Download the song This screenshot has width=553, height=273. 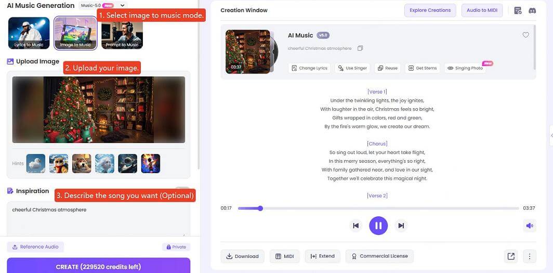(242, 256)
